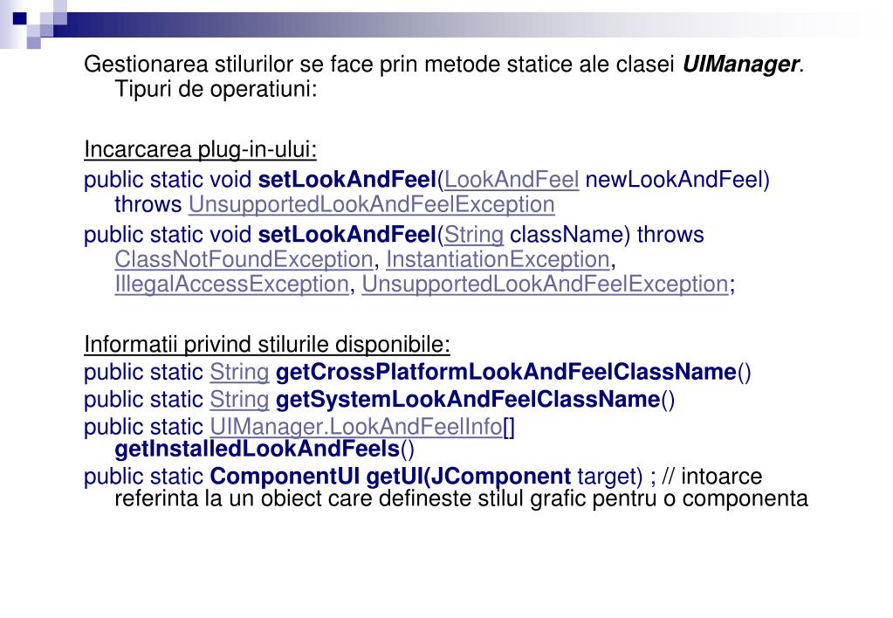Click the bold UIManager class name
Viewport: 893px width, 618px height.
tap(740, 65)
